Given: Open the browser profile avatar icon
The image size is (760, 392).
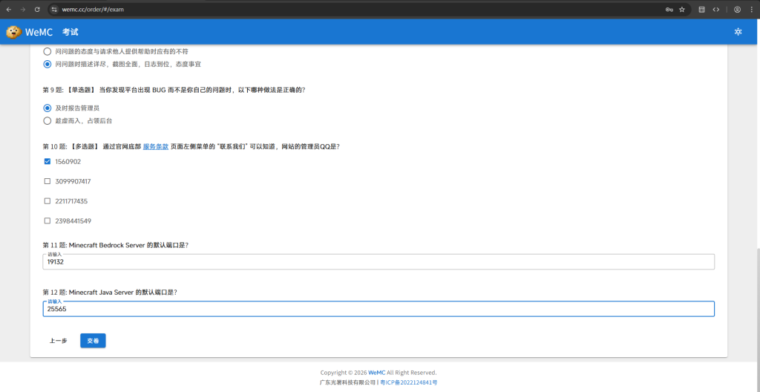Looking at the screenshot, I should 737,10.
